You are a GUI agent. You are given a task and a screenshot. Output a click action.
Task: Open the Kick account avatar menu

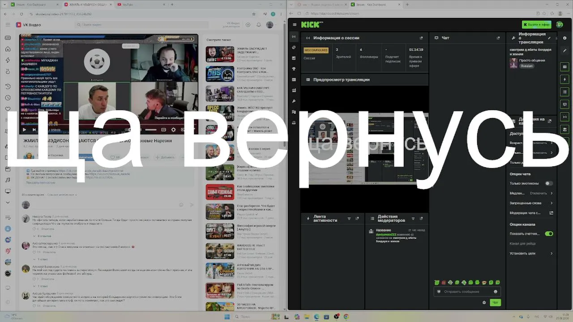tap(559, 25)
